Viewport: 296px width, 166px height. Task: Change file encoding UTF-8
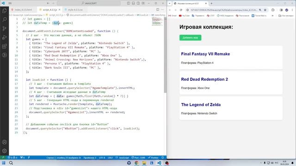click(x=102, y=158)
